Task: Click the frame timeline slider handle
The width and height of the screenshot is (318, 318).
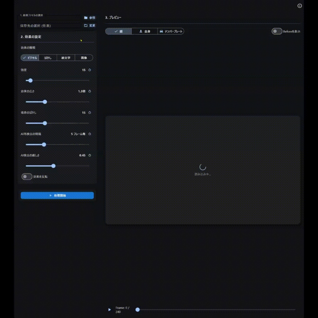Action: [x=138, y=310]
